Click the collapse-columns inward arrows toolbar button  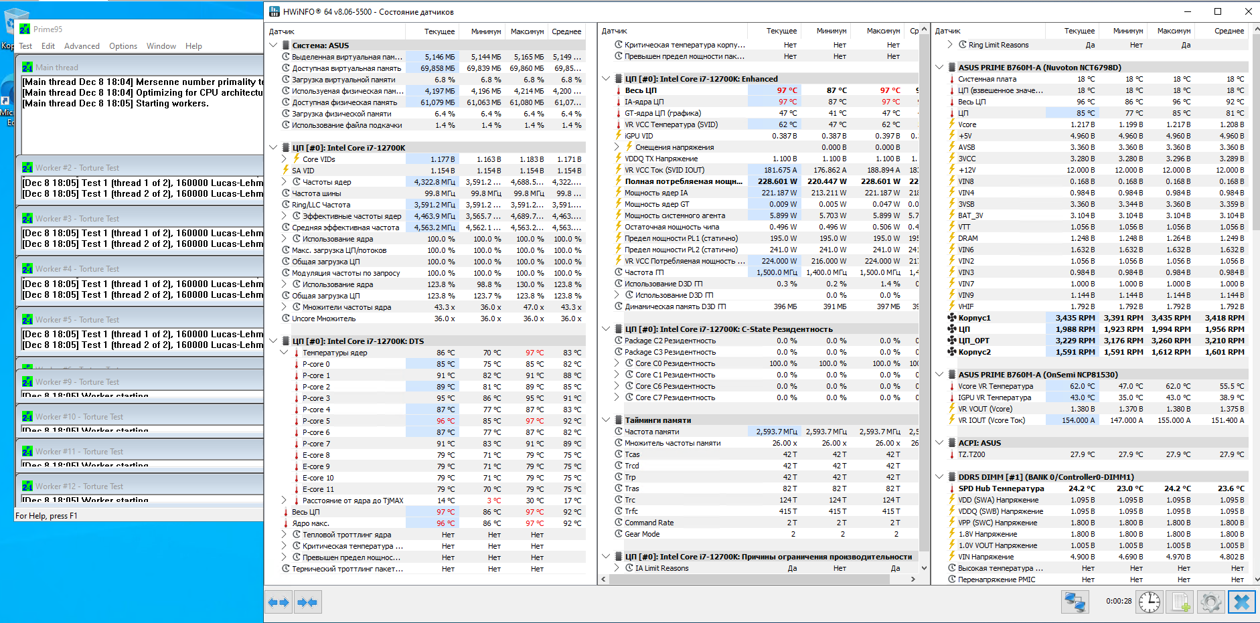pos(307,602)
